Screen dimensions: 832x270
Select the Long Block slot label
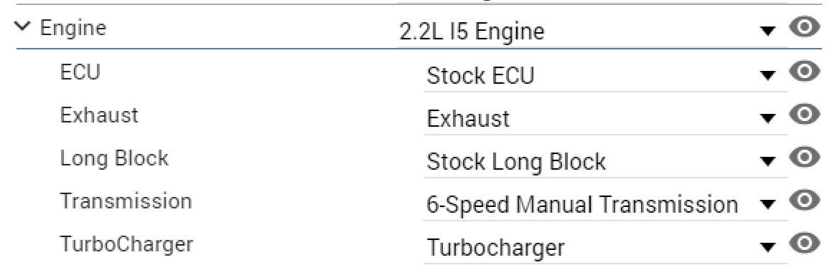tap(114, 158)
